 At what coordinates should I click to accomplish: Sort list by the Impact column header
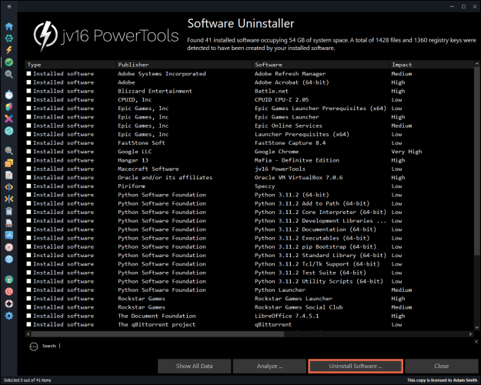431,65
